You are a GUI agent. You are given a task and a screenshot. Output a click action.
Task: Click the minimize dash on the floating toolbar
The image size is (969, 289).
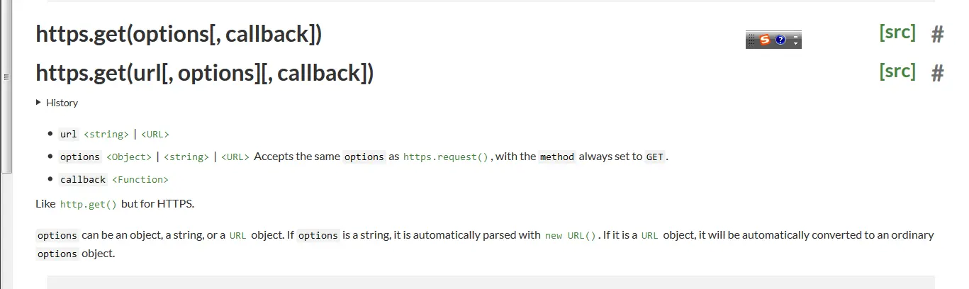point(795,36)
